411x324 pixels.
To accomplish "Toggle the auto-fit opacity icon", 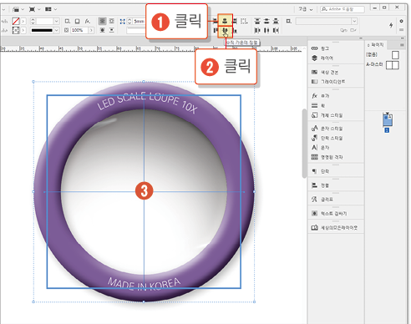I will (x=66, y=30).
